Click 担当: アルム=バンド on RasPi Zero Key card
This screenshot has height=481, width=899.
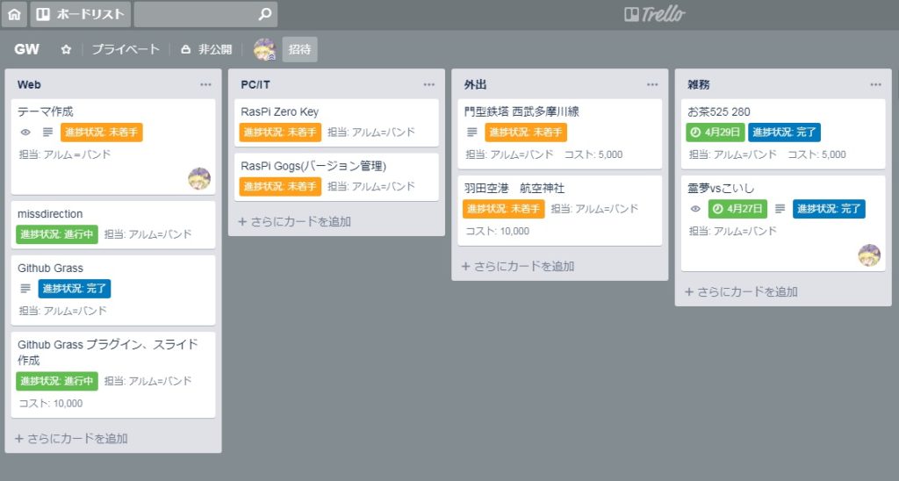point(371,133)
